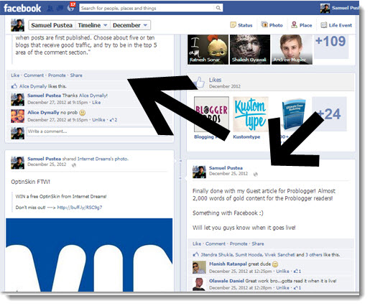
Task: Open notifications globe with 17 badge
Action: click(x=71, y=7)
